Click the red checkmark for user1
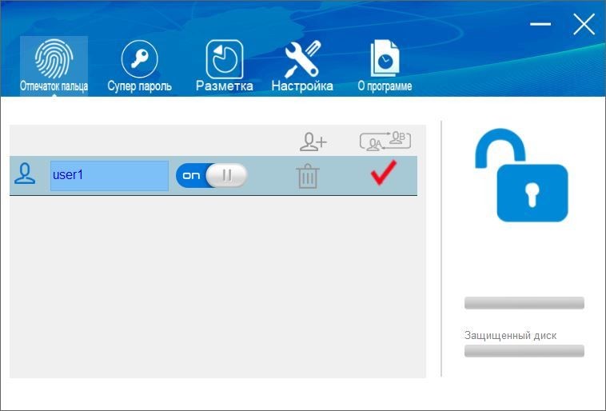606x411 pixels. coord(384,173)
